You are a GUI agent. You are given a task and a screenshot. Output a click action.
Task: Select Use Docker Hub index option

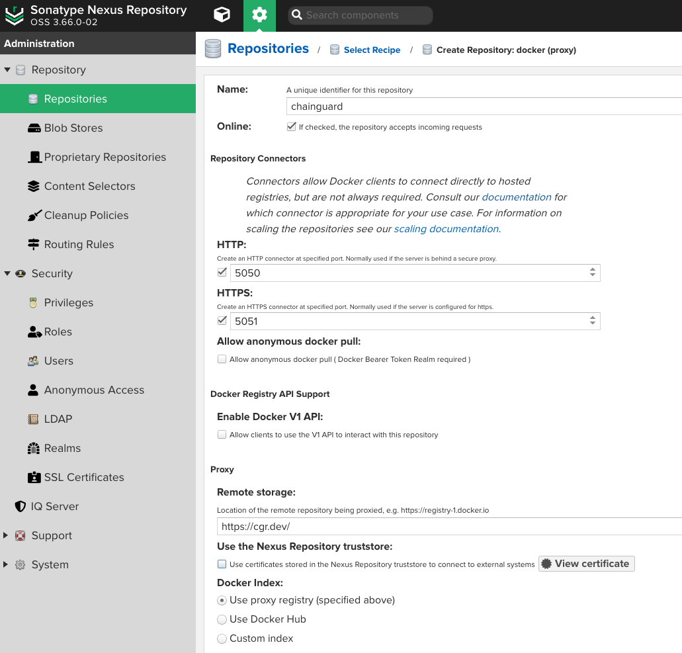pyautogui.click(x=222, y=619)
